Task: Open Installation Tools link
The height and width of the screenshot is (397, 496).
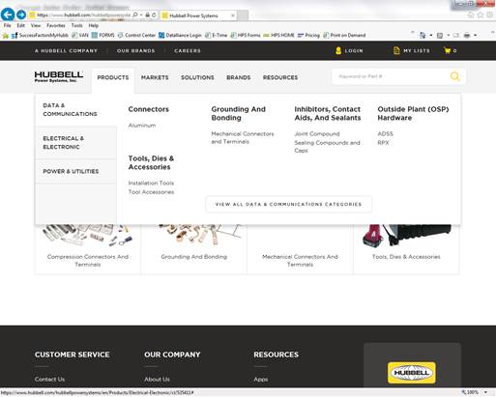Action: point(151,184)
